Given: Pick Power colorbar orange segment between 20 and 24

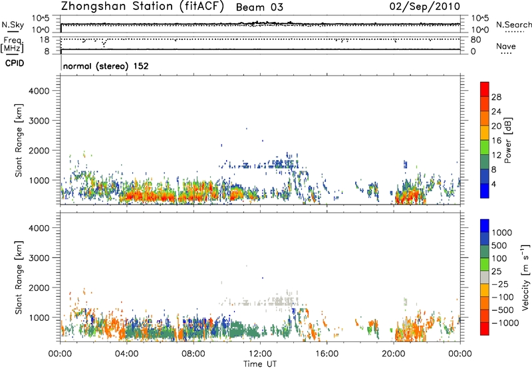Looking at the screenshot, I should (x=485, y=118).
